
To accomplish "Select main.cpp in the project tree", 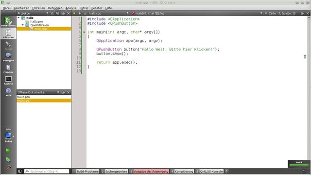I will (40, 29).
